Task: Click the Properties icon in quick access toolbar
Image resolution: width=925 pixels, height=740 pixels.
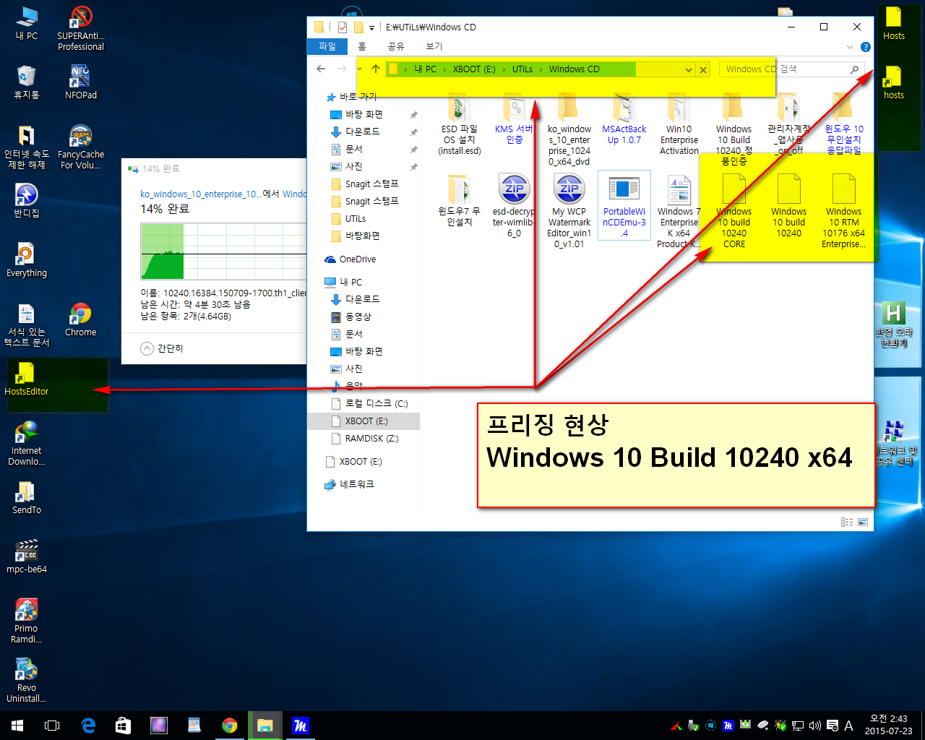Action: pyautogui.click(x=343, y=27)
